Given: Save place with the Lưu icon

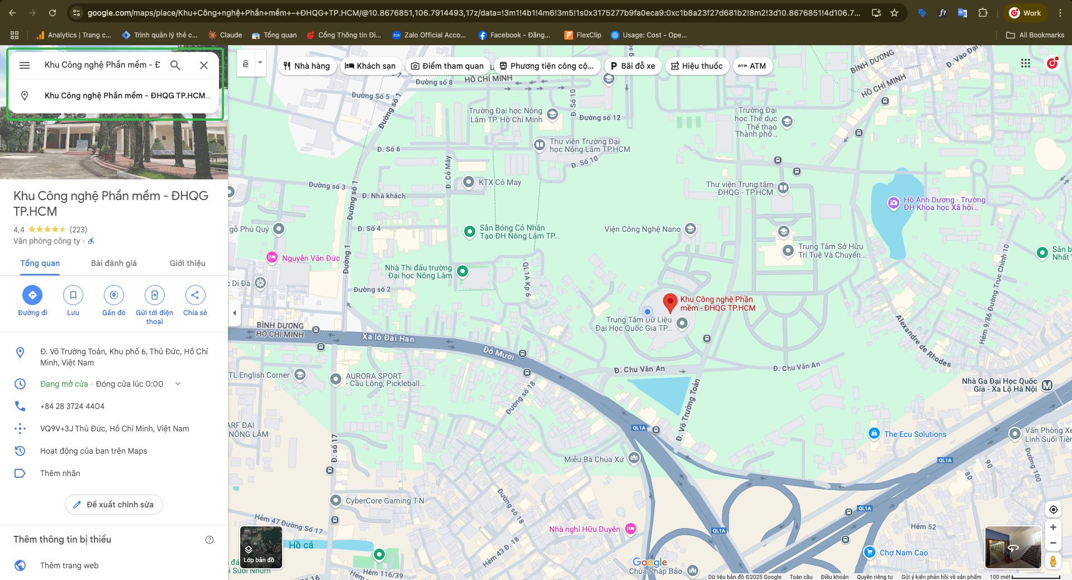Looking at the screenshot, I should click(x=73, y=295).
